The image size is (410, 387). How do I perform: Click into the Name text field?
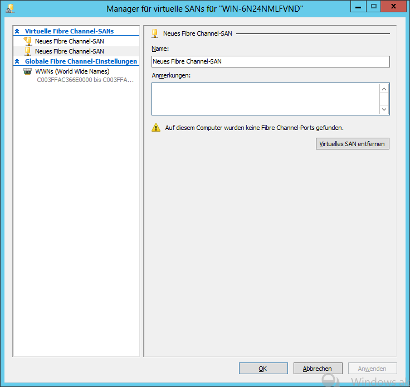pos(270,61)
